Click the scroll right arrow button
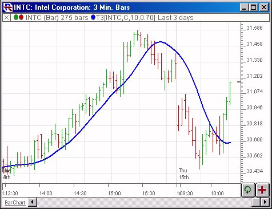The height and width of the screenshot is (209, 272). pyautogui.click(x=265, y=202)
